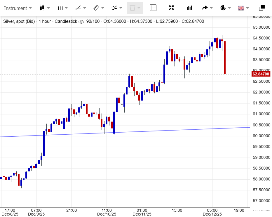Open the language flag menu

tap(241, 8)
